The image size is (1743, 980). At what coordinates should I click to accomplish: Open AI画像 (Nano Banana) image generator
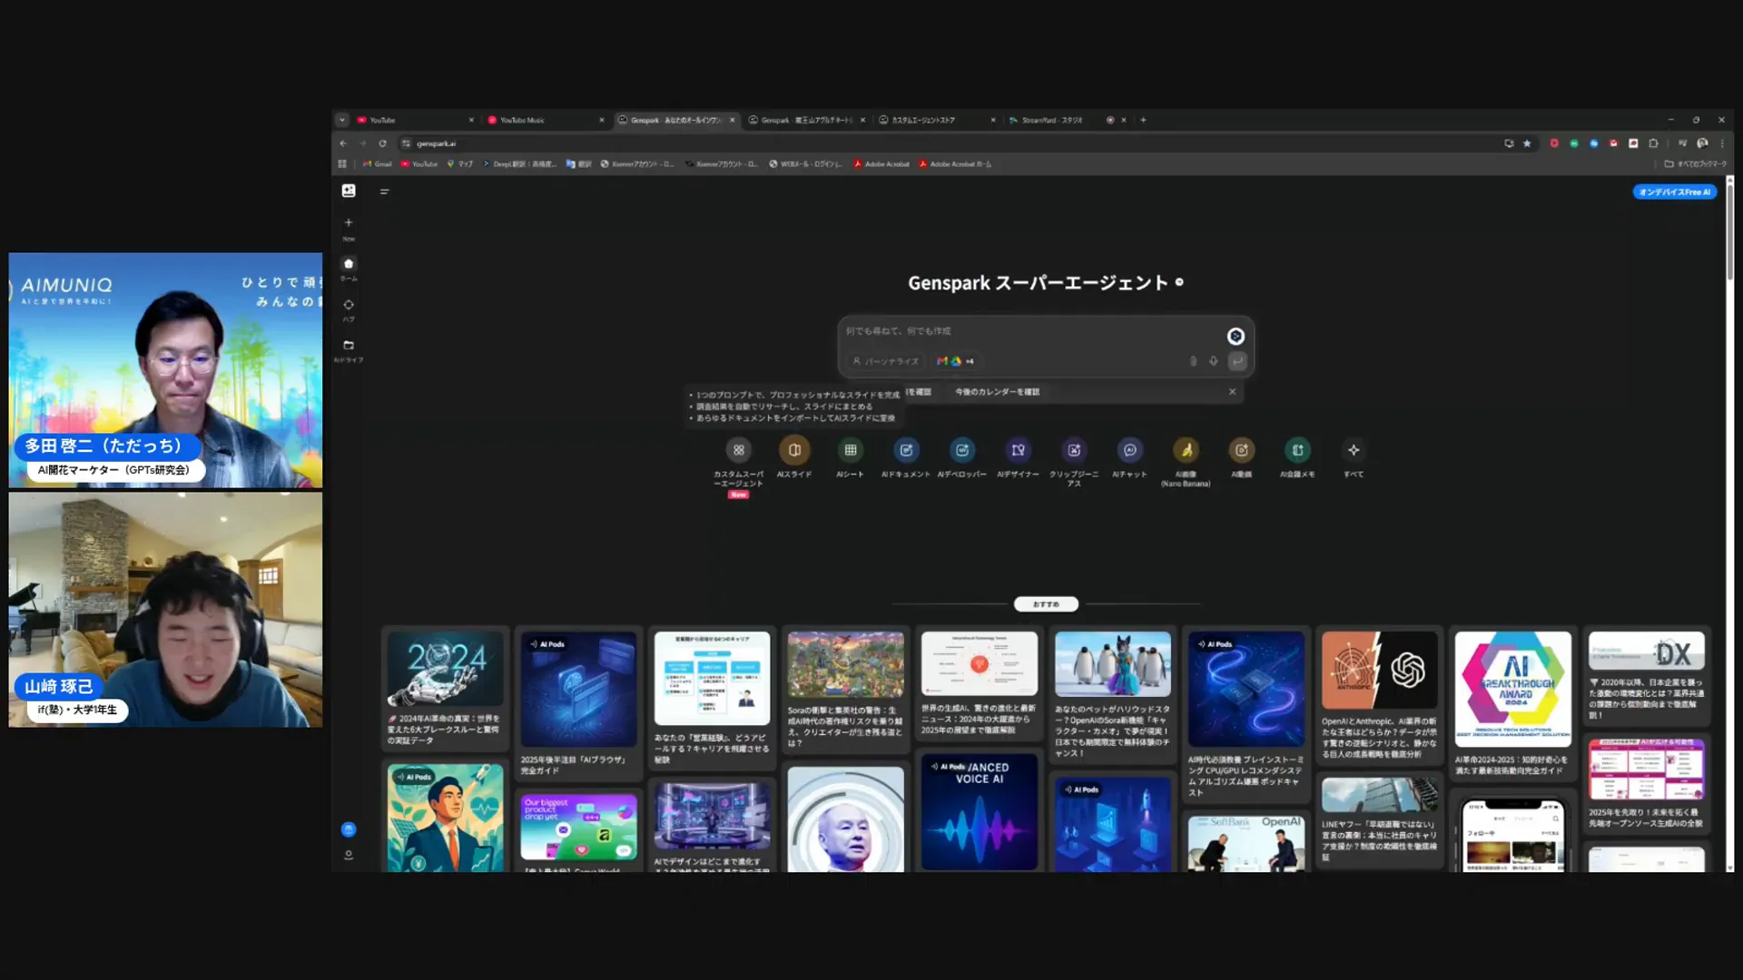click(1186, 450)
